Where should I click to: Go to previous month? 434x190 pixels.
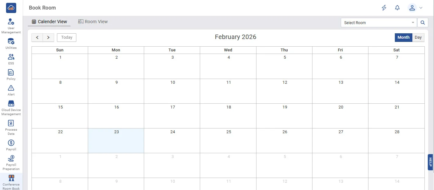tap(37, 37)
